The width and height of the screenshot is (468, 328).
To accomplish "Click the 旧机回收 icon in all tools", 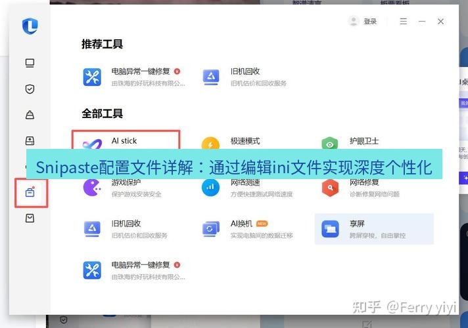I will tap(92, 229).
